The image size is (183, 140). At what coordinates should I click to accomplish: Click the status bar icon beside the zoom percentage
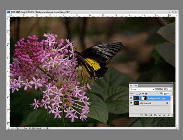(17, 128)
